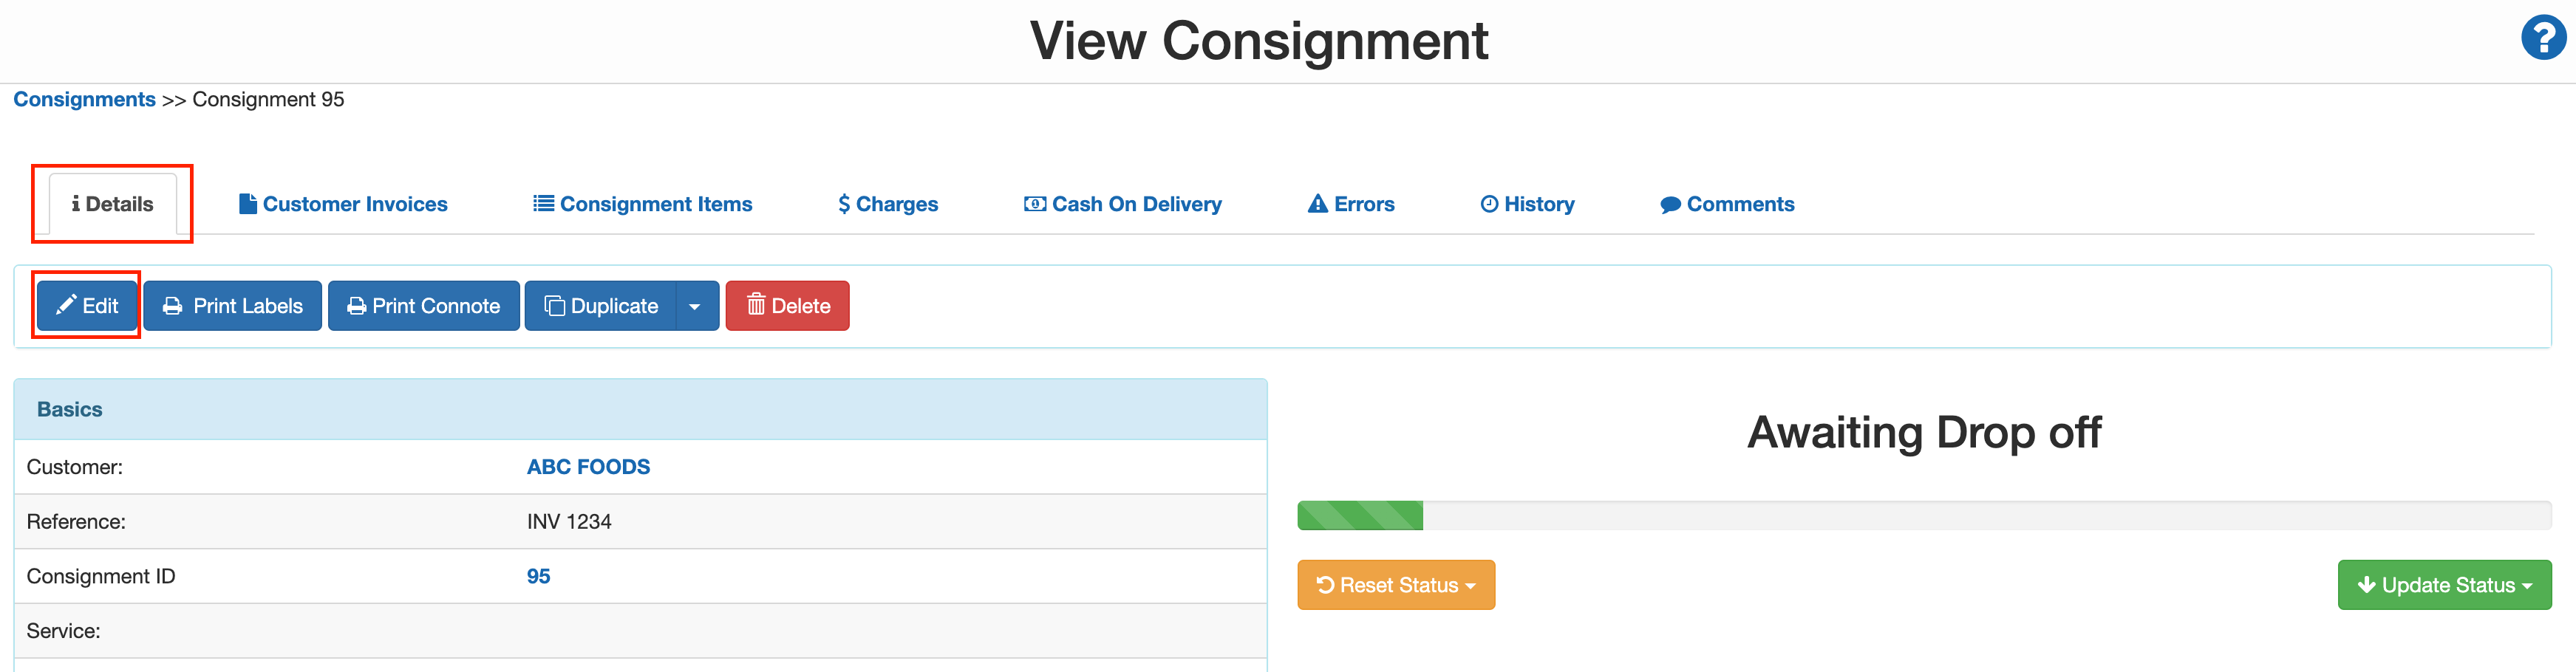Click the Consignment ID link 95
2576x672 pixels.
538,575
